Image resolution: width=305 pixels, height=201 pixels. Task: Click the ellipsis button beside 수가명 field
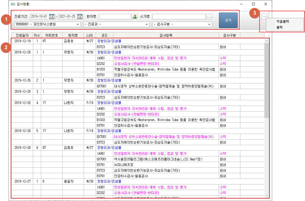coord(209,17)
